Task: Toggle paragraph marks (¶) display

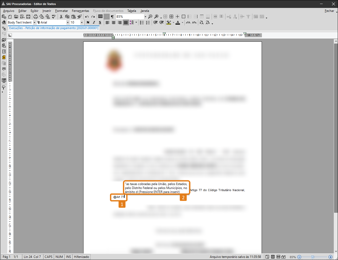Action: pyautogui.click(x=112, y=17)
